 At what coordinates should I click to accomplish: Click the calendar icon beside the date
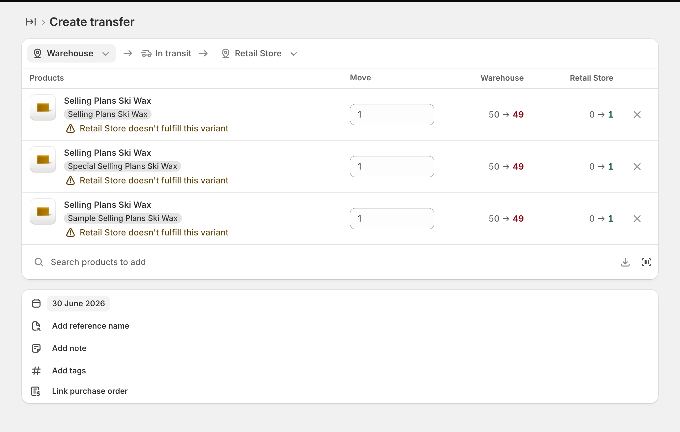pos(36,303)
